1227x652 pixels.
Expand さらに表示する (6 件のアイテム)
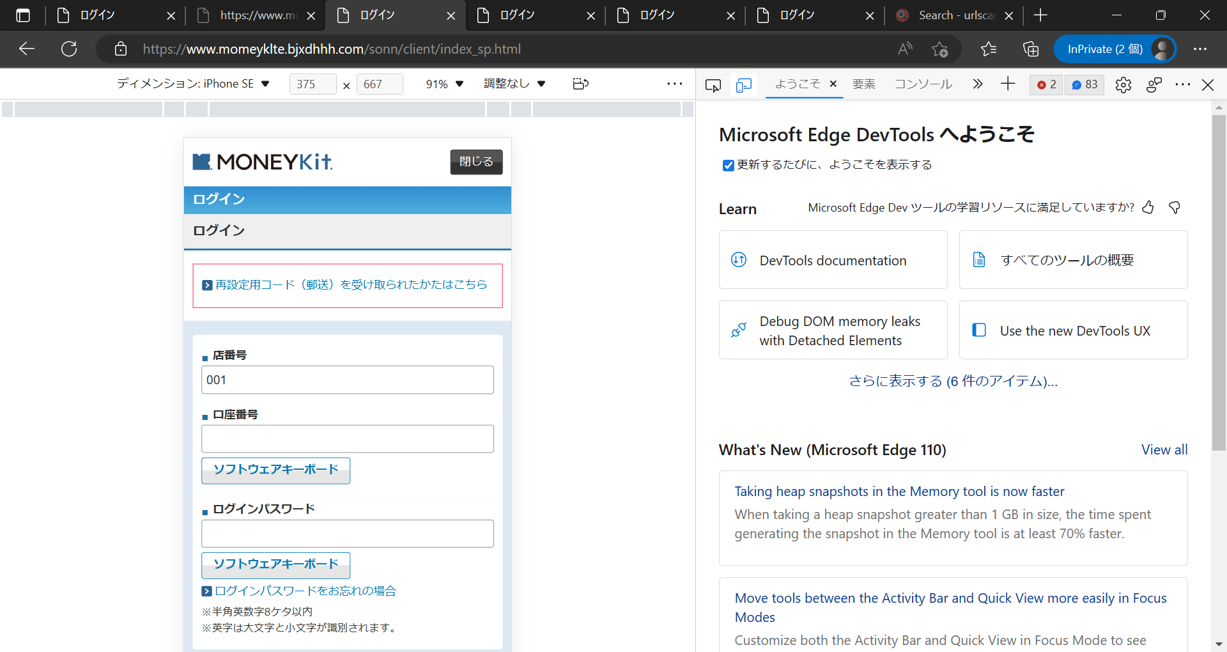tap(953, 381)
